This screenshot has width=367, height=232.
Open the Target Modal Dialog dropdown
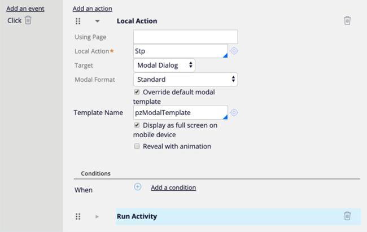click(164, 65)
